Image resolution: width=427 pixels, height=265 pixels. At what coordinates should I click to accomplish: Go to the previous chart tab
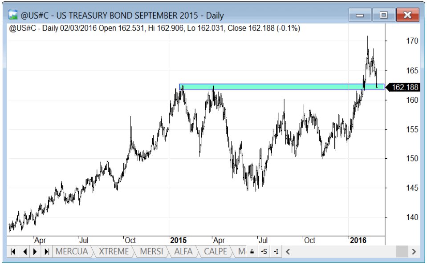pyautogui.click(x=25, y=252)
